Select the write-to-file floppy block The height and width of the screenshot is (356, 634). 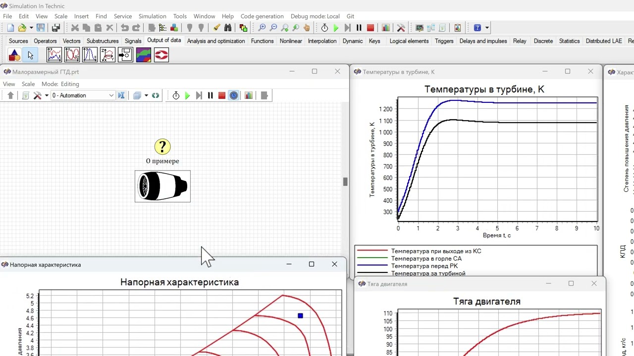[x=125, y=54]
